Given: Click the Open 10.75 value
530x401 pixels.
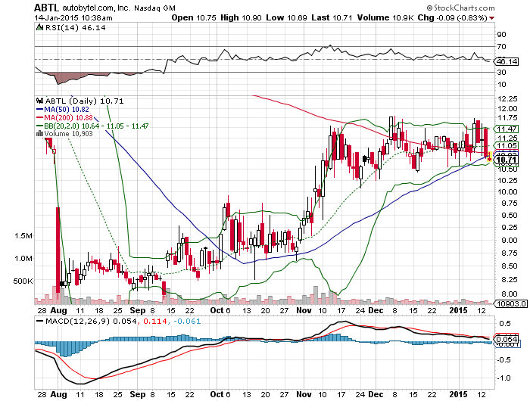Looking at the screenshot, I should [194, 18].
